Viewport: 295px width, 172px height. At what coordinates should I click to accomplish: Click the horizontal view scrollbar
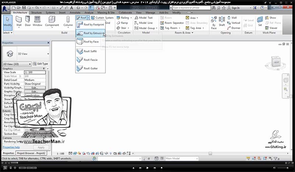coord(210,154)
